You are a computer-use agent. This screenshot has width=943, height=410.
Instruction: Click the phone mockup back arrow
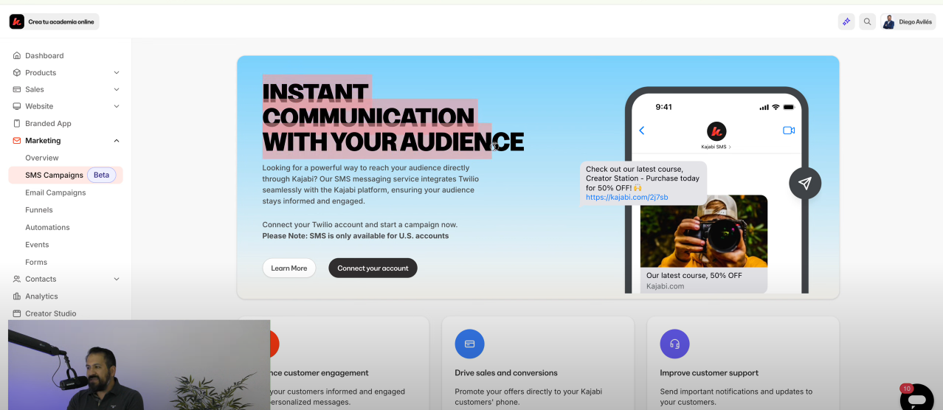pos(641,131)
